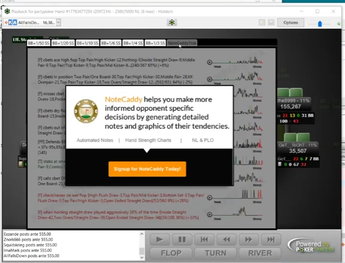The image size is (345, 263).
Task: Play chart for straight draw aggressive note
Action: click(209, 215)
